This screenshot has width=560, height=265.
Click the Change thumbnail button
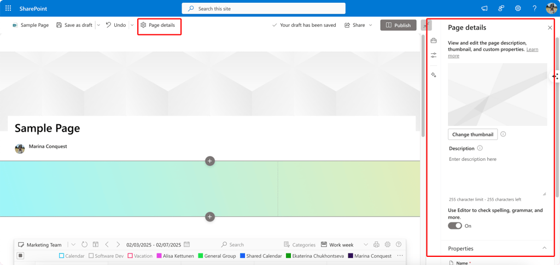click(473, 134)
